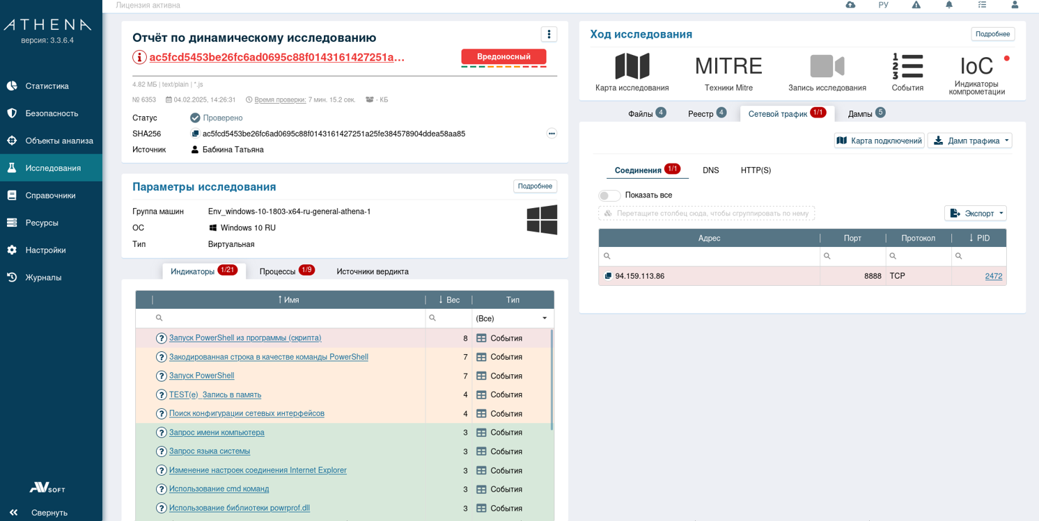This screenshot has height=521, width=1039.
Task: Toggle the Показать все switch
Action: (609, 195)
